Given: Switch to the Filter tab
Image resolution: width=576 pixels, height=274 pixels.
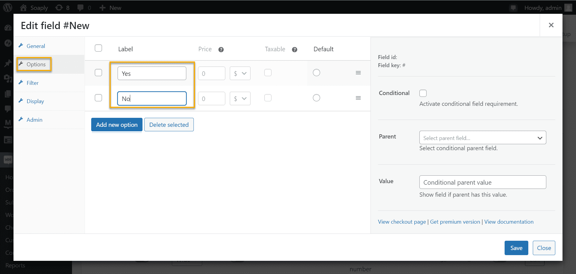Looking at the screenshot, I should coord(49,83).
